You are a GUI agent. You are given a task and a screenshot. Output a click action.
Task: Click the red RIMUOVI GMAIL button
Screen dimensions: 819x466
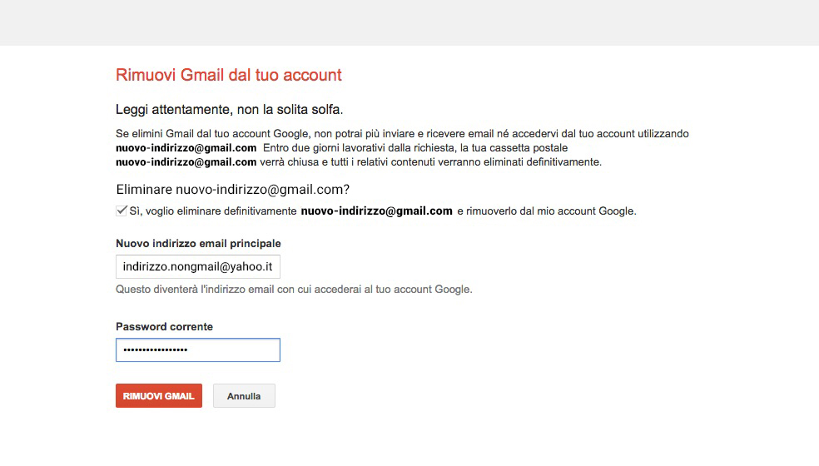tap(159, 396)
